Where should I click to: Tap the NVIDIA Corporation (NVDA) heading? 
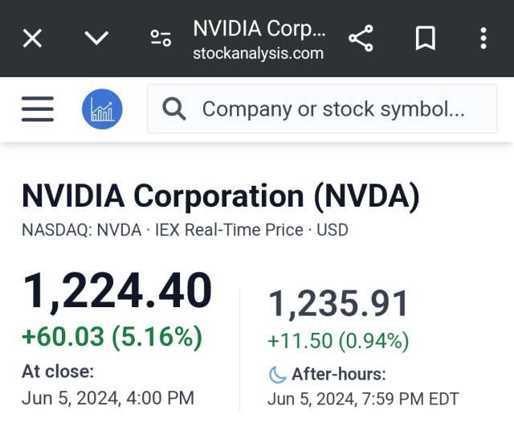click(x=220, y=197)
